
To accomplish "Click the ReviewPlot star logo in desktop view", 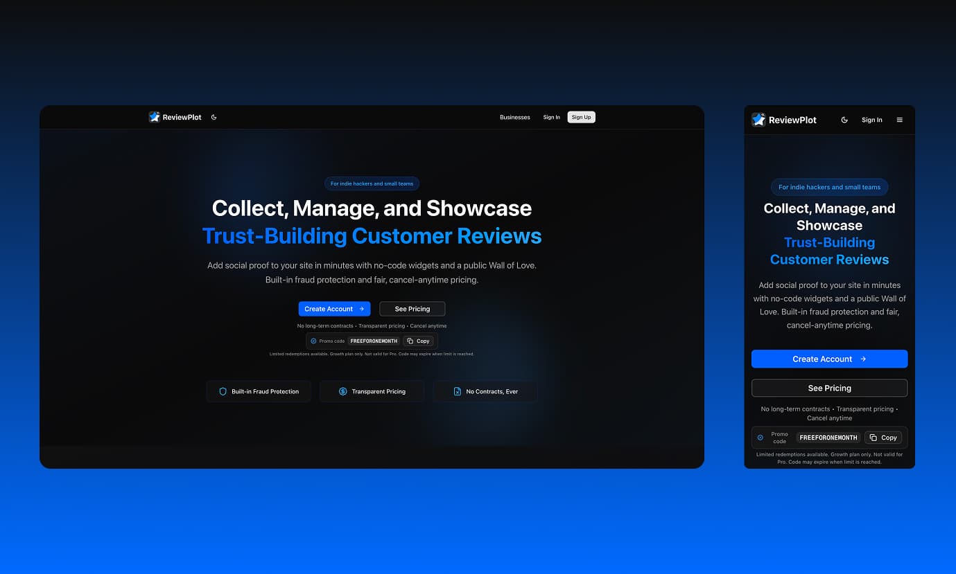I will click(154, 117).
